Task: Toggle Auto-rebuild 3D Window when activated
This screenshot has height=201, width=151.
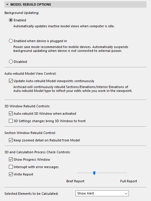Action: (x=11, y=114)
